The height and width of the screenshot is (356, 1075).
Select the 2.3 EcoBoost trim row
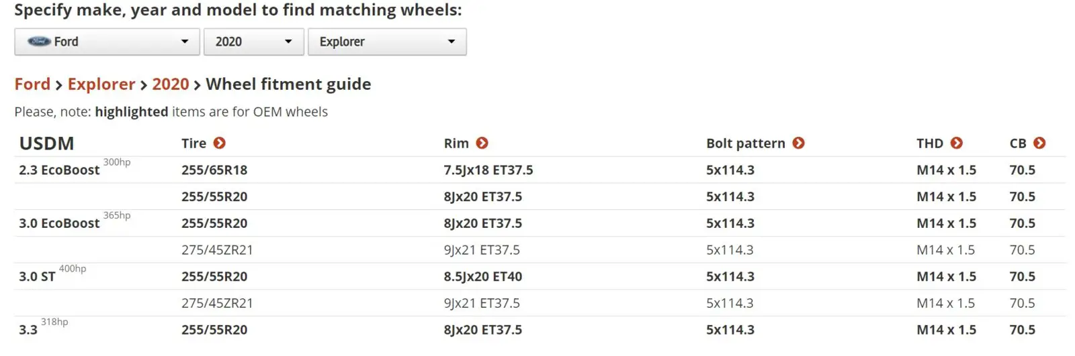pos(540,170)
